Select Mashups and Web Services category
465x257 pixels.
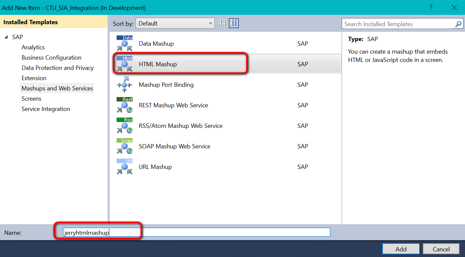(x=57, y=88)
